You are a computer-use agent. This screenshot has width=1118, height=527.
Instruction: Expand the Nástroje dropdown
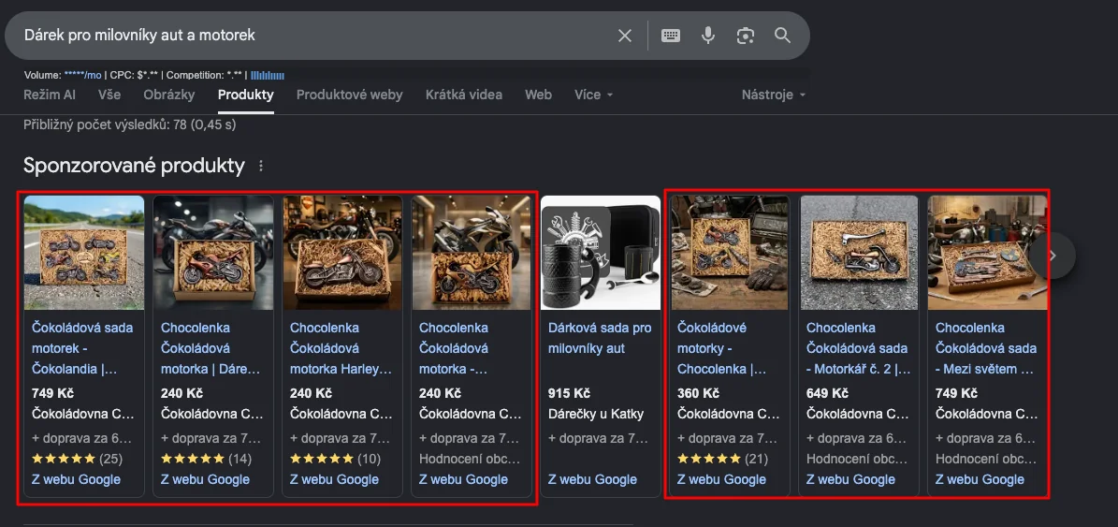click(774, 95)
